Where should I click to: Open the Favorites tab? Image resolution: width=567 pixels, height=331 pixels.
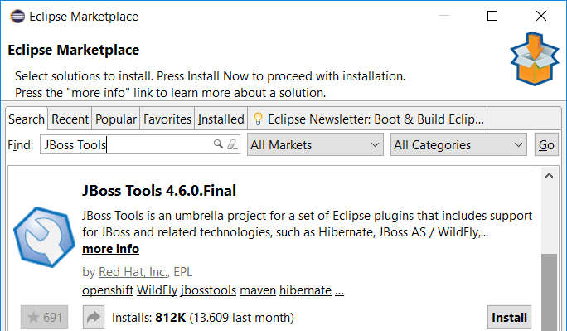pos(167,119)
